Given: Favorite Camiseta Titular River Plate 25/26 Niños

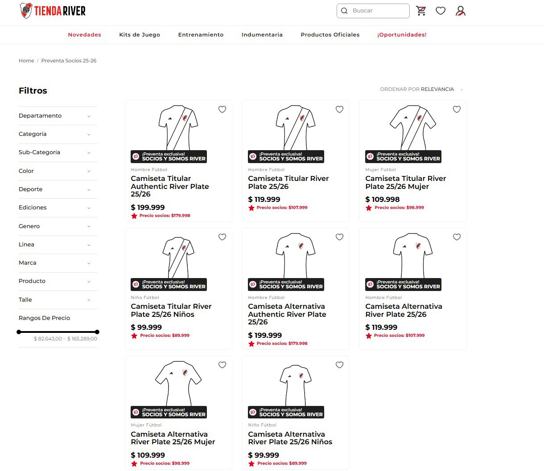Looking at the screenshot, I should pyautogui.click(x=222, y=237).
